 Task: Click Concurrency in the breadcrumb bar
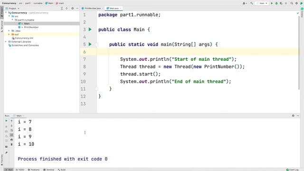(x=9, y=3)
